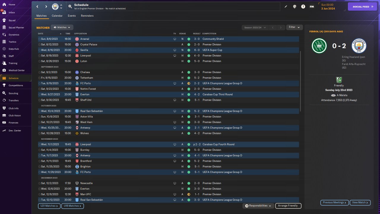Go back with the left arrow
Screen dimensions: 380x214
pos(37,7)
